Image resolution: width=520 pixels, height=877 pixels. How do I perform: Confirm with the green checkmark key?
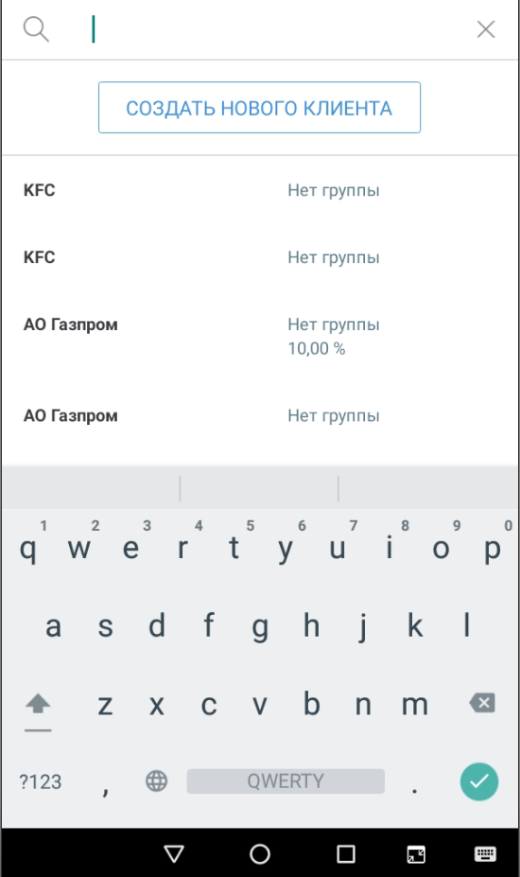click(479, 781)
